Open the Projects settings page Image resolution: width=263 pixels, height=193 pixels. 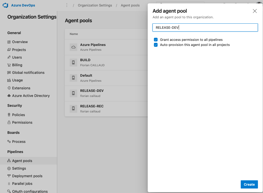tap(19, 50)
